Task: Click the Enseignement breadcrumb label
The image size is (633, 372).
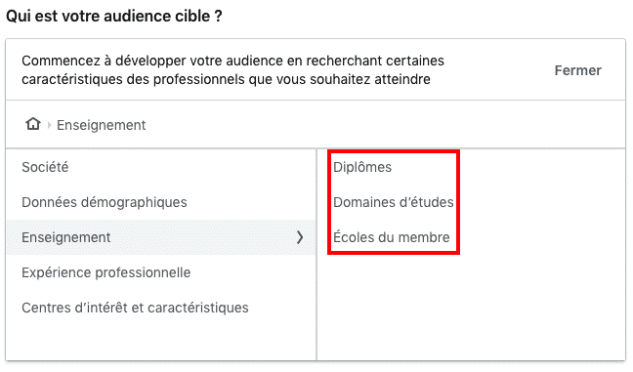Action: 101,125
